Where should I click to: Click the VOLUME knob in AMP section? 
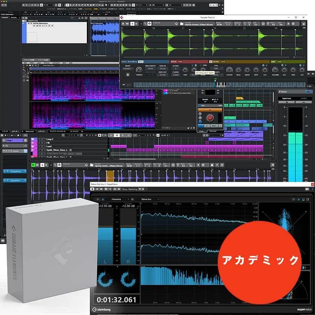(x=275, y=70)
